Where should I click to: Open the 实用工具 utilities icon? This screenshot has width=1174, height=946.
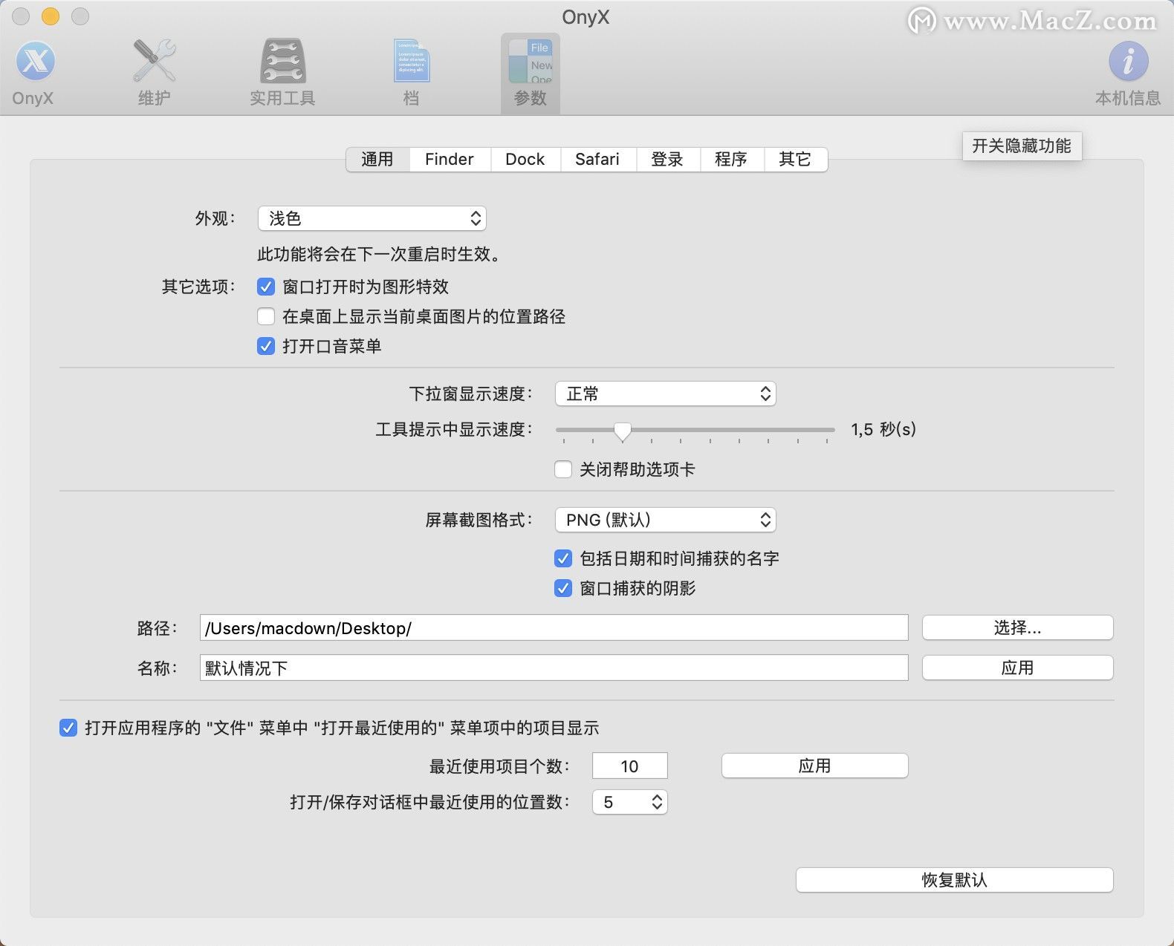pos(282,73)
